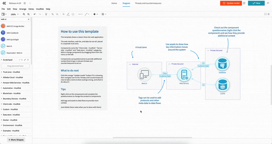Redo the last undone action
Viewport: 272px width, 144px height.
(x=39, y=14)
